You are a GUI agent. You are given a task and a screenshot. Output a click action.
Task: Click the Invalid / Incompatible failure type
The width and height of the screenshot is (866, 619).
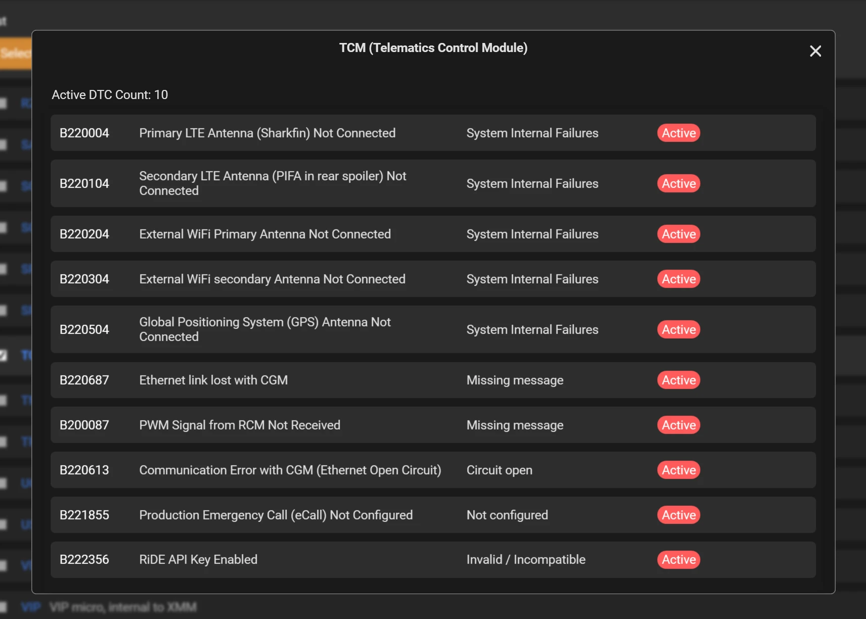tap(526, 559)
